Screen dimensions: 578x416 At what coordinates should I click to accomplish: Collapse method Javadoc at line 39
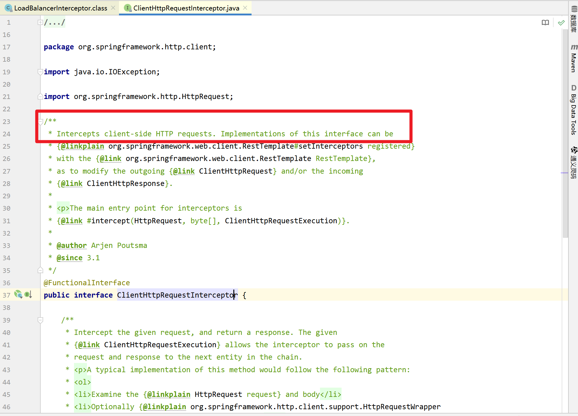coord(40,320)
